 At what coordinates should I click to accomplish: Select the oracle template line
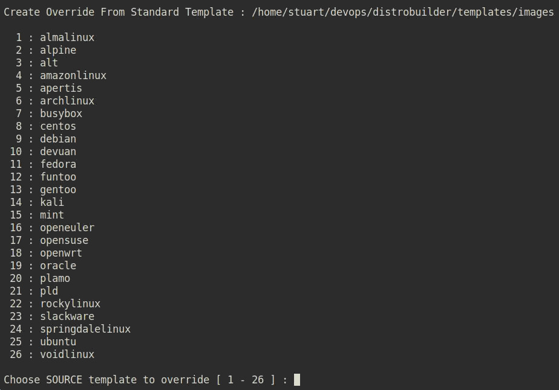click(58, 266)
